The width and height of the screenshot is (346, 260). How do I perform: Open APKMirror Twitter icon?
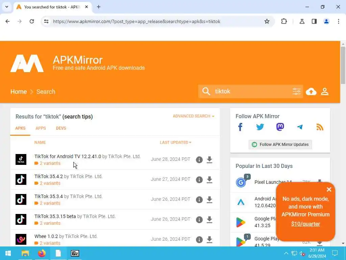260,127
